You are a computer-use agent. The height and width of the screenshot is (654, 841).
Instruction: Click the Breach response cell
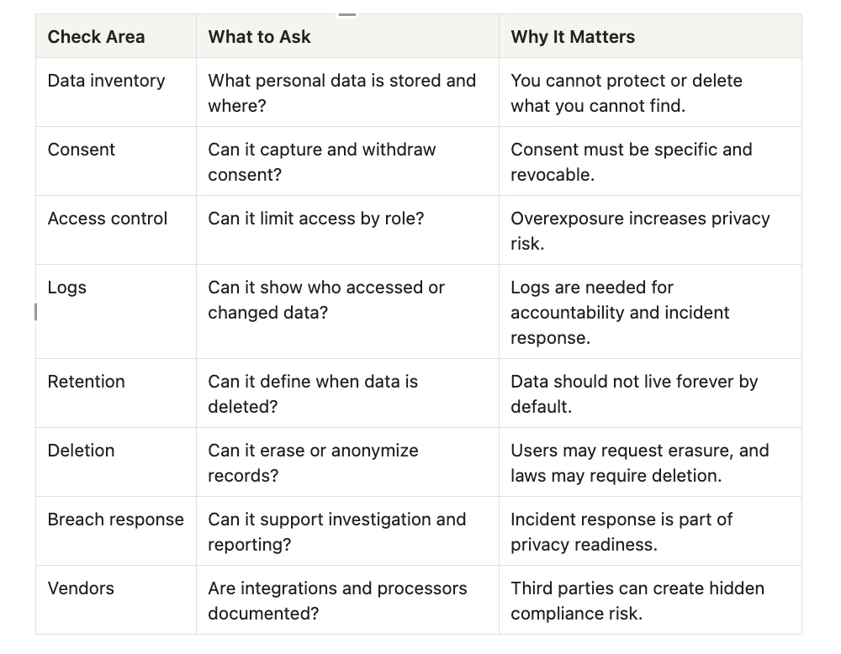pos(116,530)
